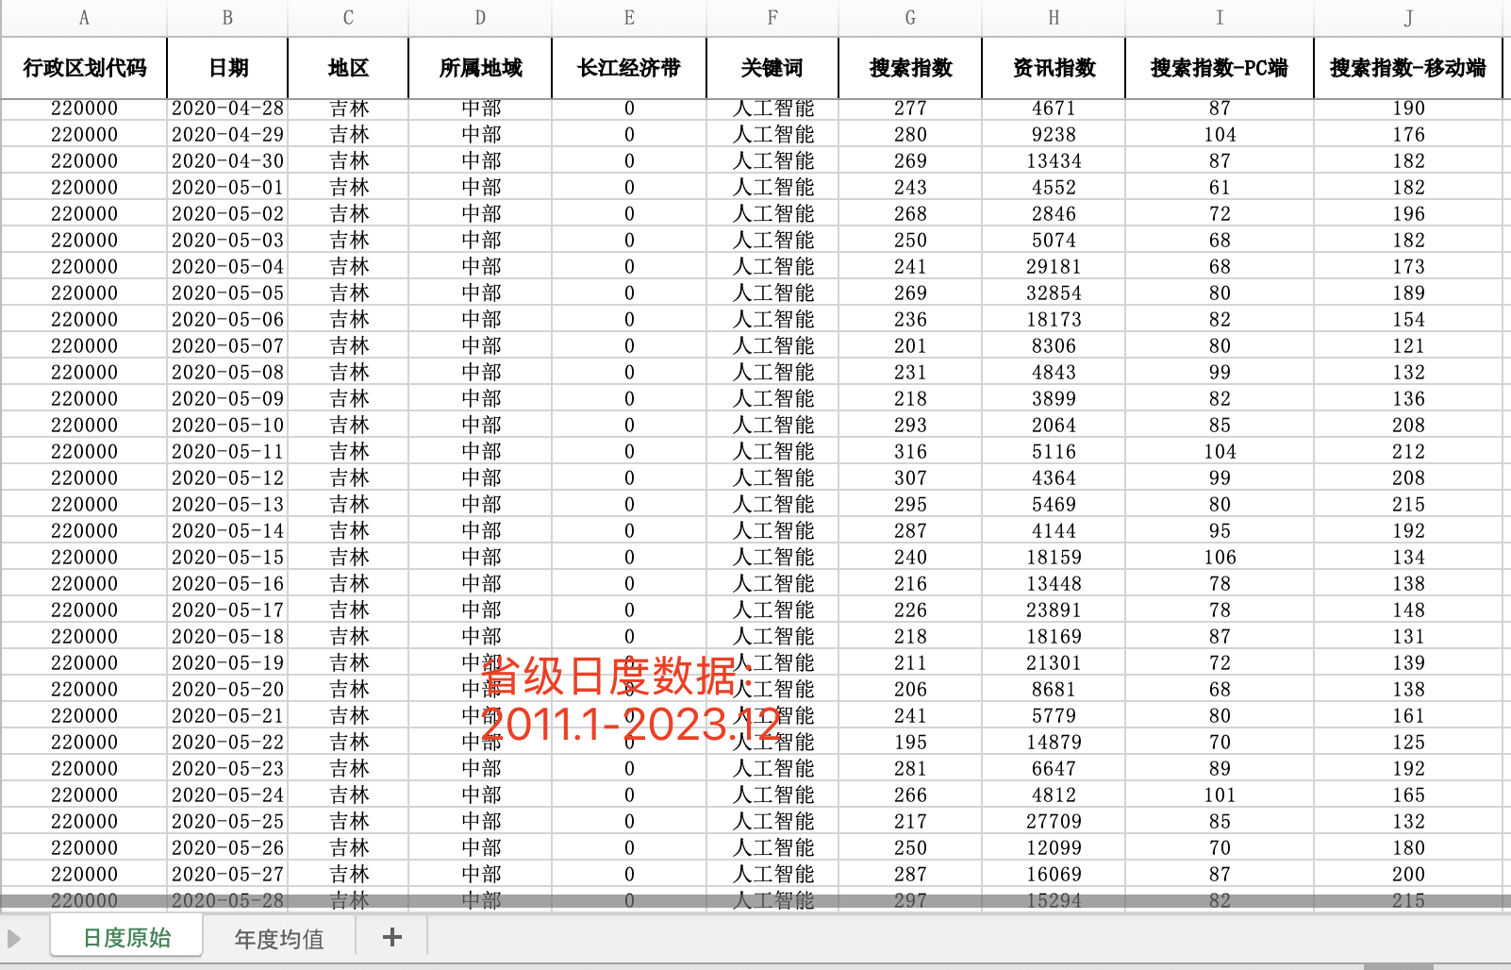This screenshot has height=970, width=1511.
Task: Select date cell 2020-05-01
Action: tap(227, 187)
